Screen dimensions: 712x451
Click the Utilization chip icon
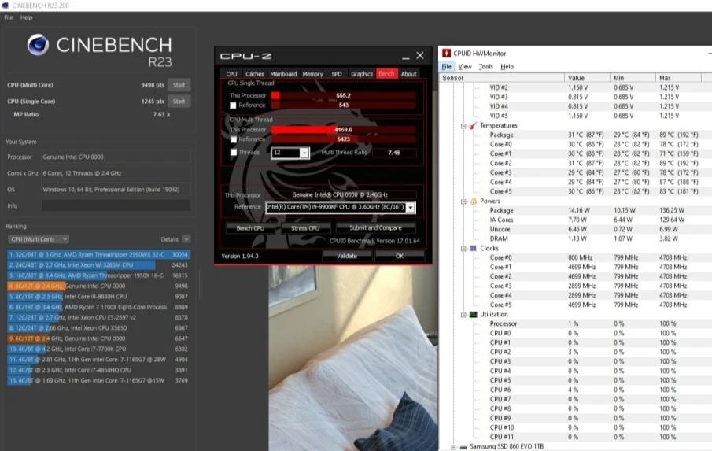473,314
